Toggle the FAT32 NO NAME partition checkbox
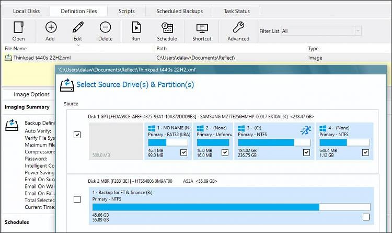This screenshot has width=392, height=233. point(183,152)
